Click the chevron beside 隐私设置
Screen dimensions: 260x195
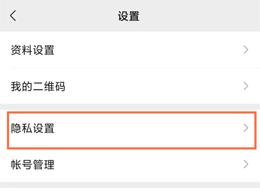coord(246,128)
